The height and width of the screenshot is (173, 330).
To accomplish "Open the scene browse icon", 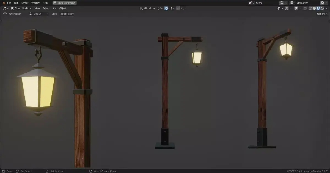I will click(251, 3).
